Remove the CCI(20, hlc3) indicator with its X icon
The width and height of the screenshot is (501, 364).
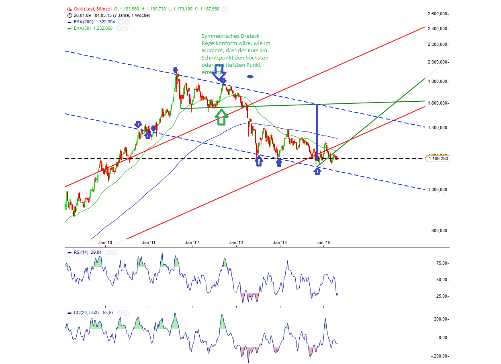126,313
